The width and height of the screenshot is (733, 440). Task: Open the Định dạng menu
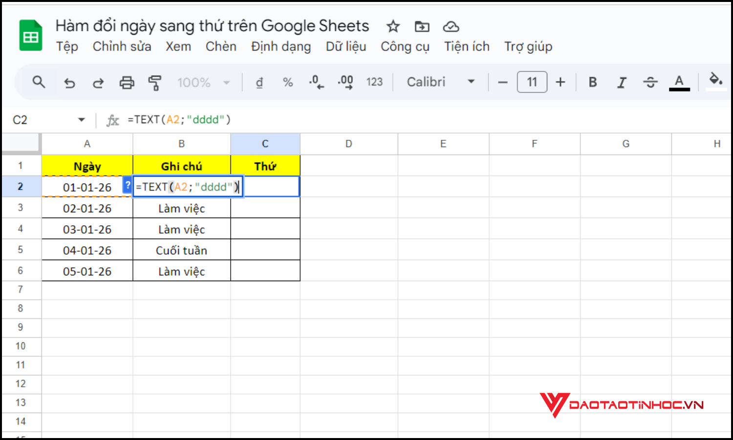pyautogui.click(x=281, y=46)
